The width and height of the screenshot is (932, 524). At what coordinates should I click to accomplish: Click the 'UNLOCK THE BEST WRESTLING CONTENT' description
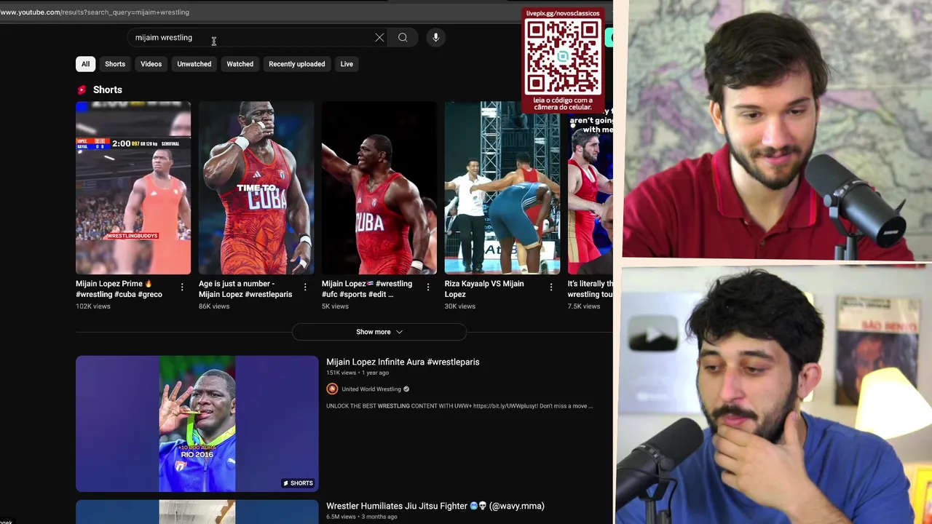[x=459, y=406]
